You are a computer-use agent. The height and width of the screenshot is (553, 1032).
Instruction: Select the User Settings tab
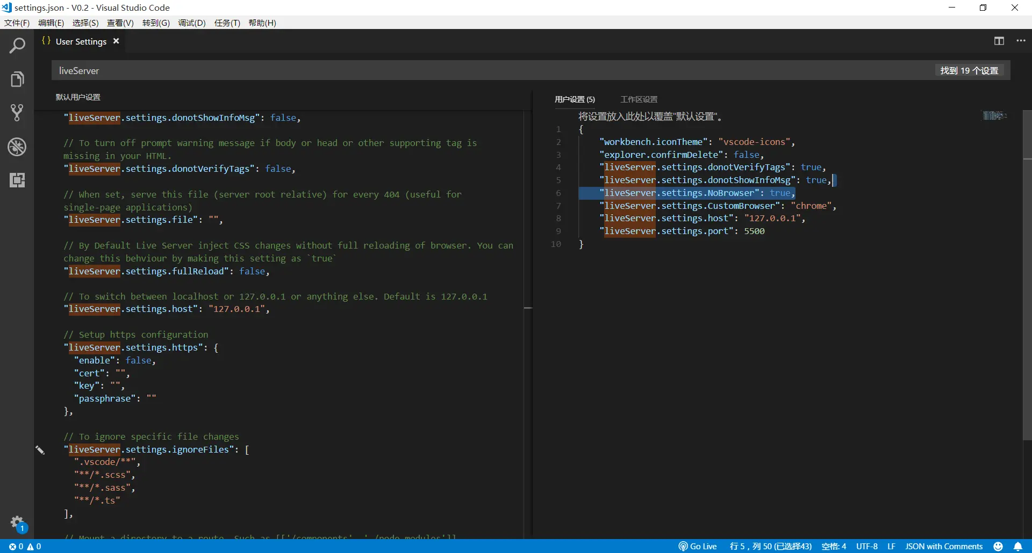81,41
